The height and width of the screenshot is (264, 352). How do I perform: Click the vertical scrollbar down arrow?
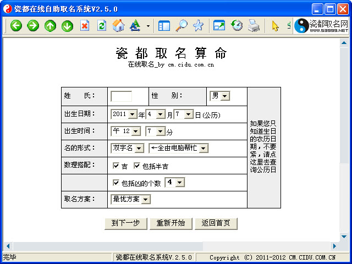[344, 237]
